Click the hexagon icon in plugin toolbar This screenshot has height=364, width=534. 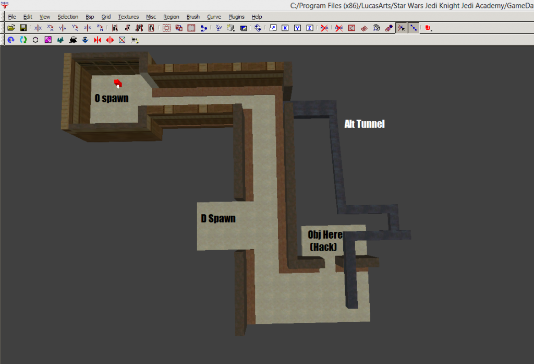tap(35, 40)
